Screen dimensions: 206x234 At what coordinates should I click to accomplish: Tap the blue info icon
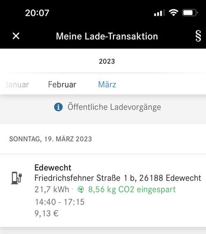(x=58, y=107)
